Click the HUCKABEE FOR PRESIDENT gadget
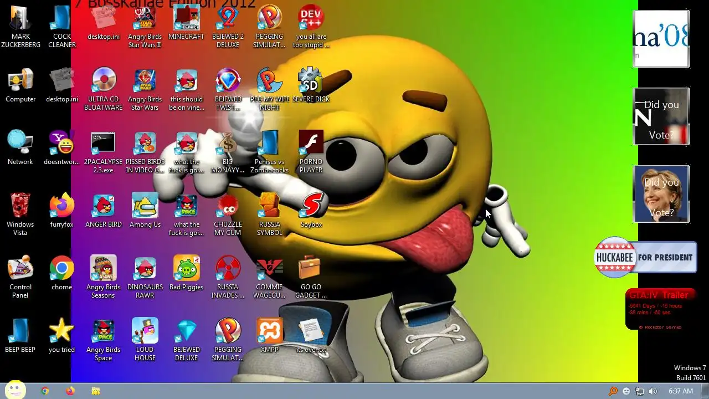 click(x=645, y=257)
